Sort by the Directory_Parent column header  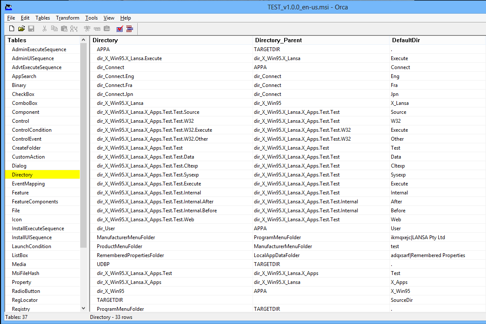[278, 40]
